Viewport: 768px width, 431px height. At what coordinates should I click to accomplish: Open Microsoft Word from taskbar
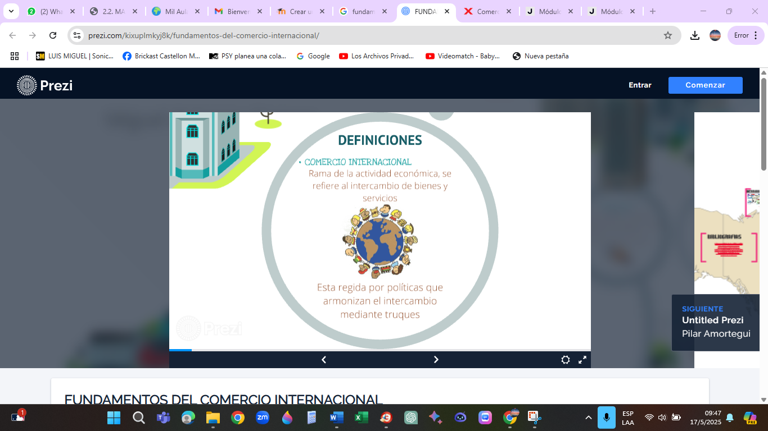coord(336,418)
